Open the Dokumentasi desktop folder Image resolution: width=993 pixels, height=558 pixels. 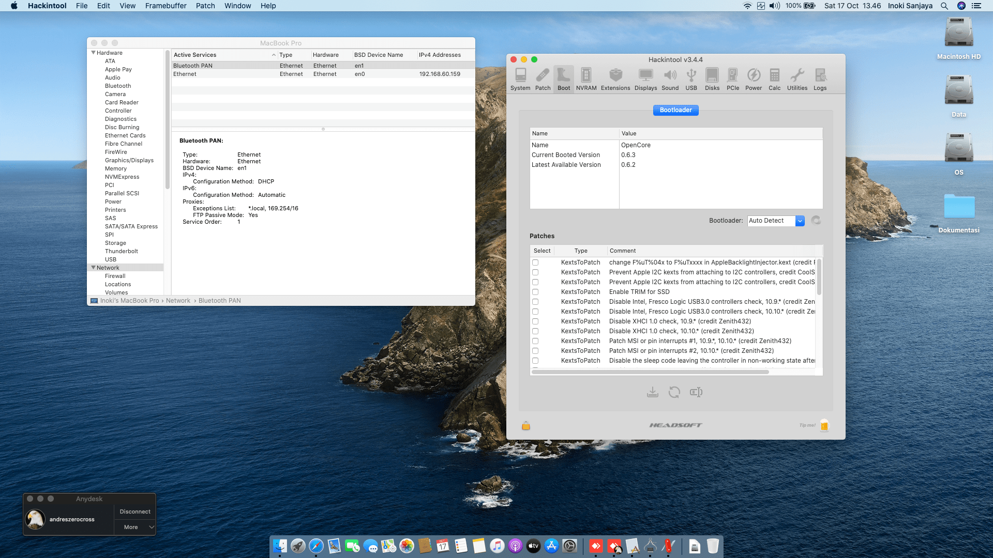point(959,213)
